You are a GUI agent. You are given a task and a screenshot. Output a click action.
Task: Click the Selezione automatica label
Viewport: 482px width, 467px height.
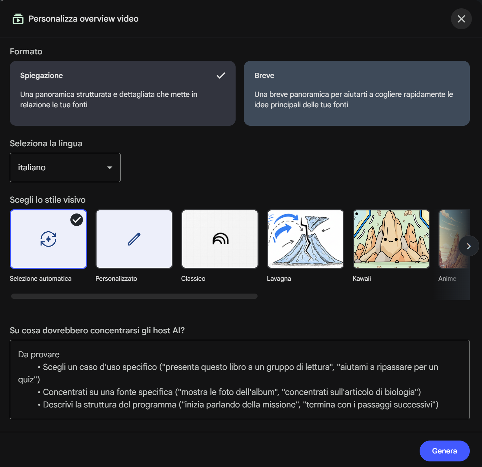coord(40,279)
